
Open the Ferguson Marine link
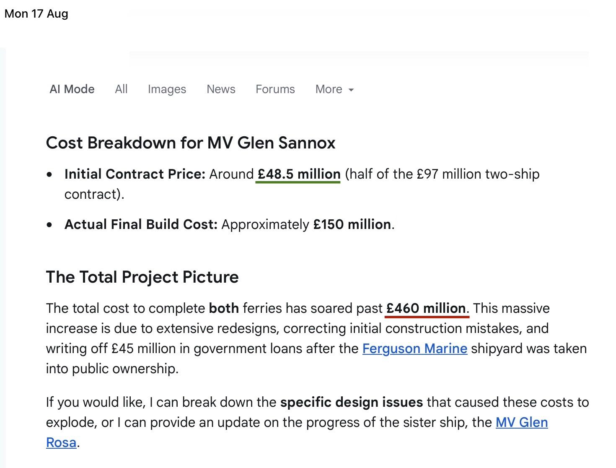click(415, 348)
